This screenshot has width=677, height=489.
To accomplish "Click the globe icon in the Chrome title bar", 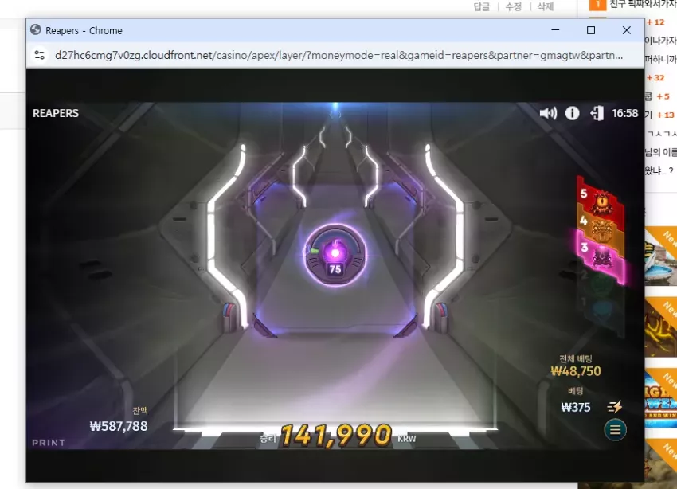I will [x=36, y=30].
